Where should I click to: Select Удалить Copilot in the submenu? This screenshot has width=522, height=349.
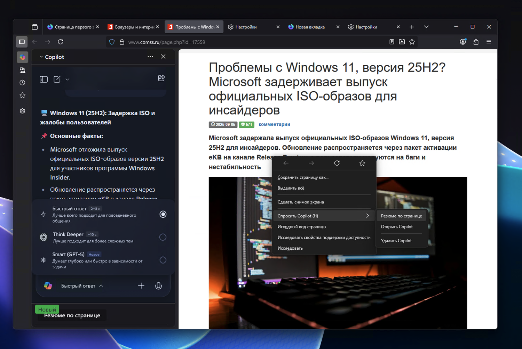pyautogui.click(x=402, y=241)
